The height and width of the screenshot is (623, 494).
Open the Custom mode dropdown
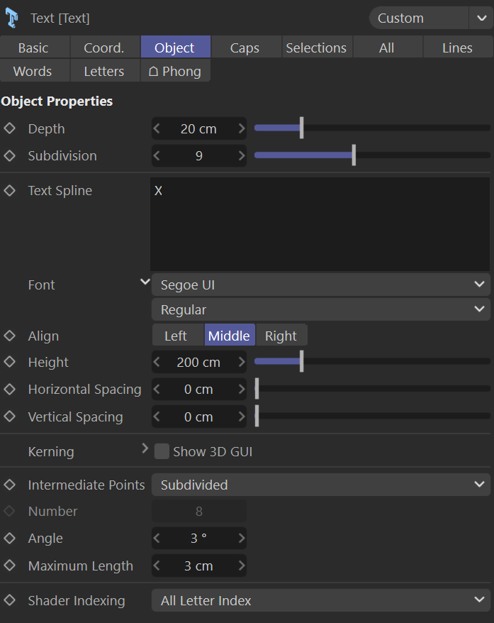(x=428, y=18)
